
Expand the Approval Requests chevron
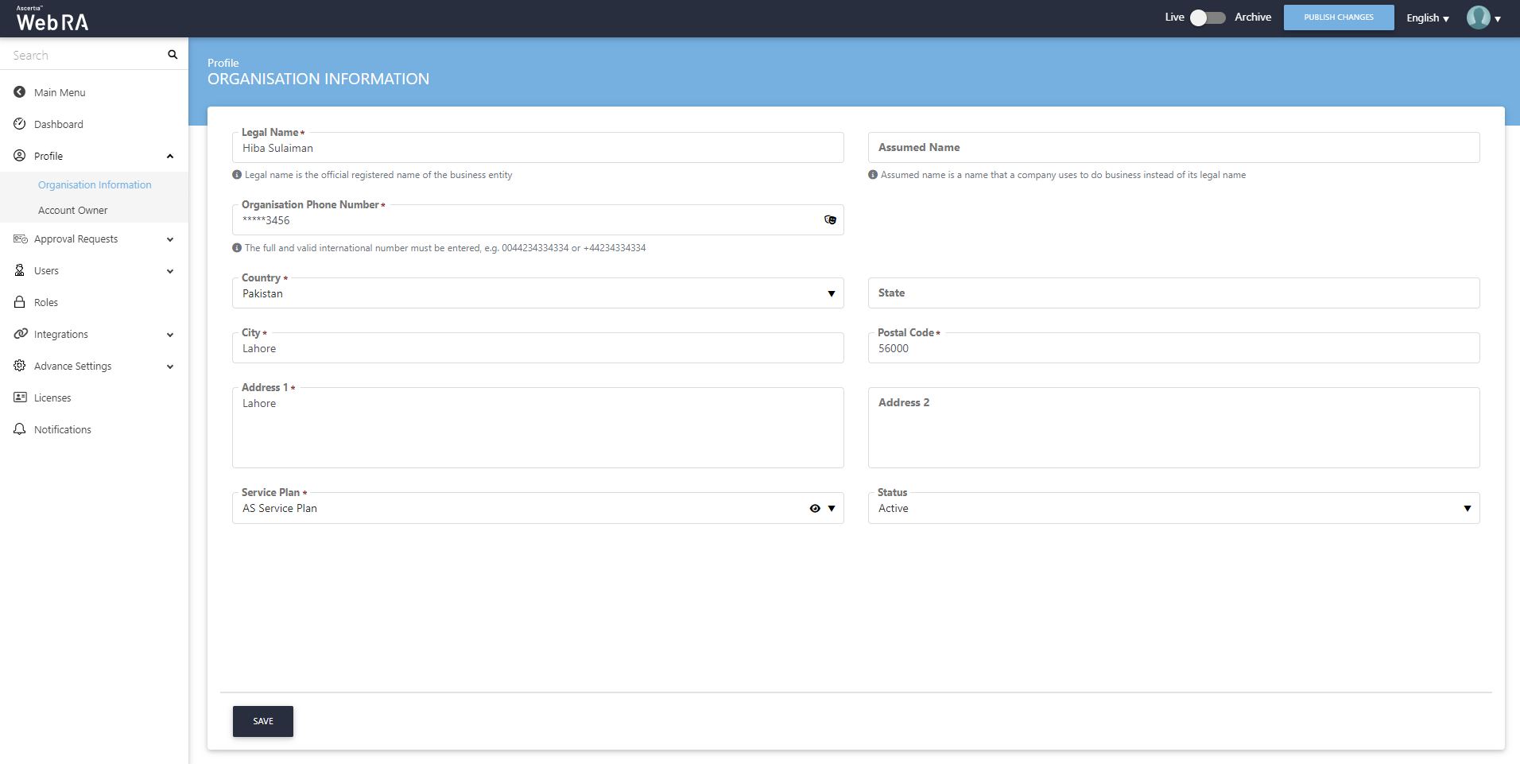pos(170,239)
